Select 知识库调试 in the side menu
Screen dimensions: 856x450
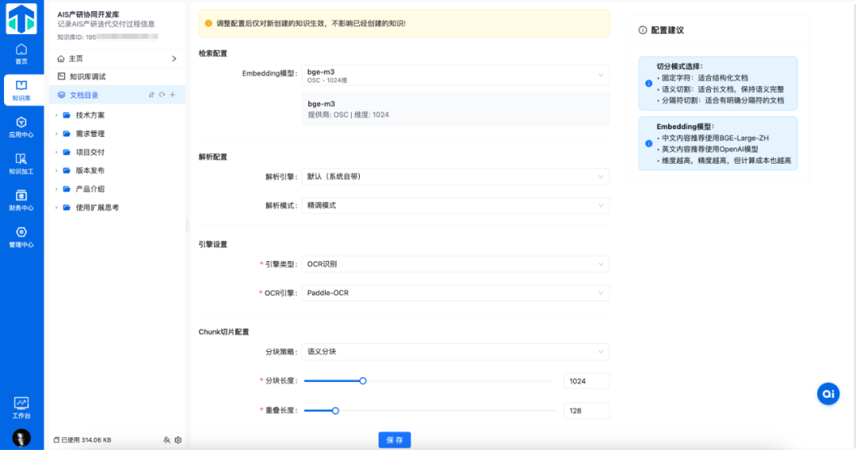pos(87,77)
